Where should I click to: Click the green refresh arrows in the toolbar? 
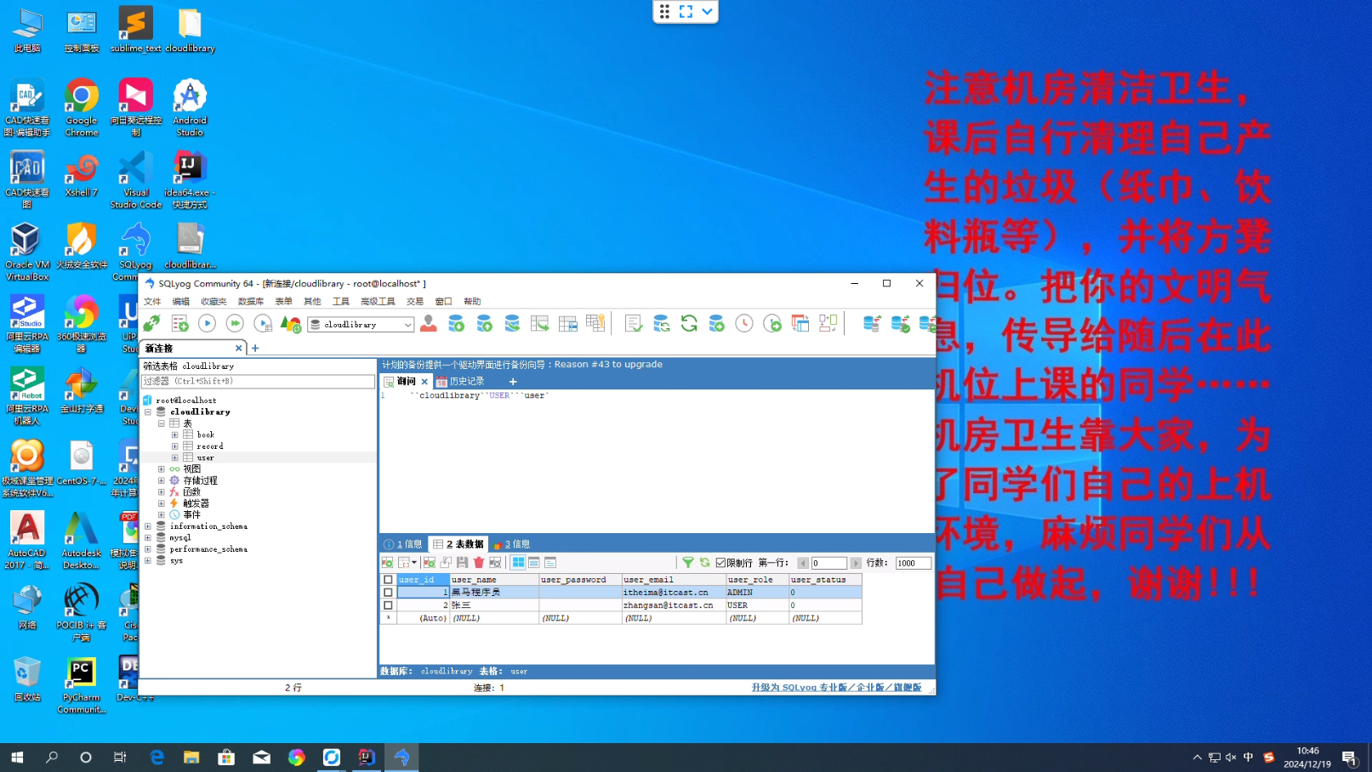click(689, 323)
